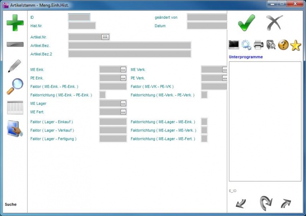Click the green plus add record icon
306x216 pixels.
click(x=15, y=23)
